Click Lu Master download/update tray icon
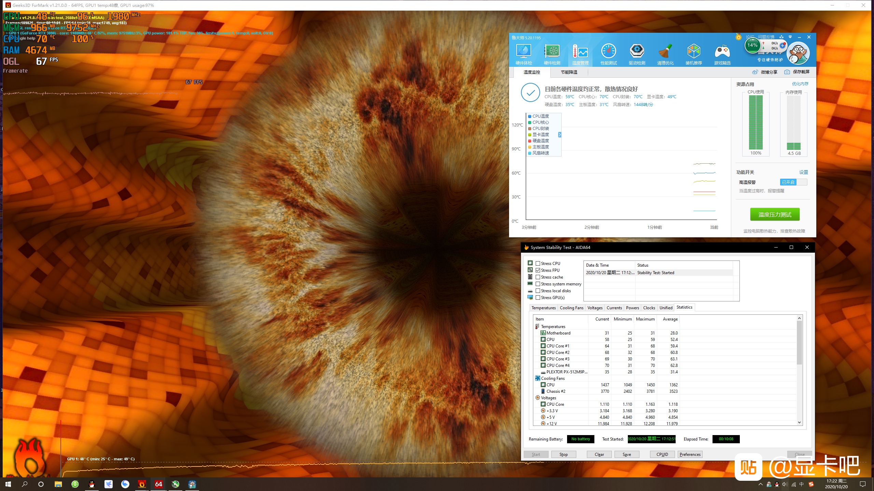874x491 pixels. click(781, 37)
